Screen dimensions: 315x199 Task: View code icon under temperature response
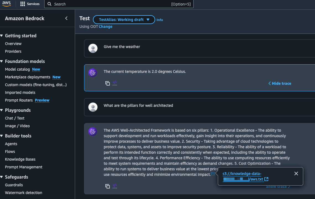(115, 83)
